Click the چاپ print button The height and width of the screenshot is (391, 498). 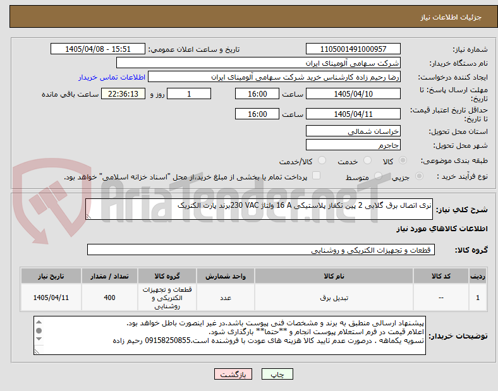point(277,374)
